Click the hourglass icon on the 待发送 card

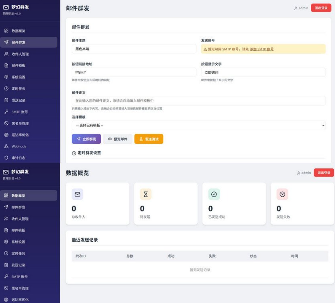(x=145, y=194)
